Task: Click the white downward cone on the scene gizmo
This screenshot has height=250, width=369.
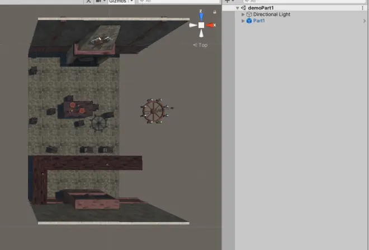Action: [x=201, y=33]
